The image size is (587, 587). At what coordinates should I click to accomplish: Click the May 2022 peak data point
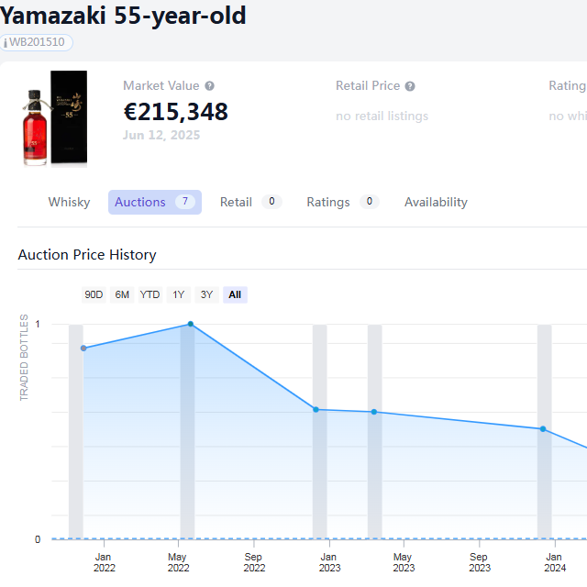191,324
